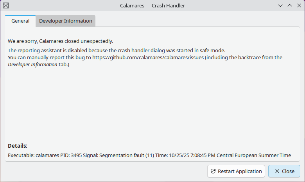Click the X icon on the Close button
Image resolution: width=305 pixels, height=182 pixels.
(277, 171)
